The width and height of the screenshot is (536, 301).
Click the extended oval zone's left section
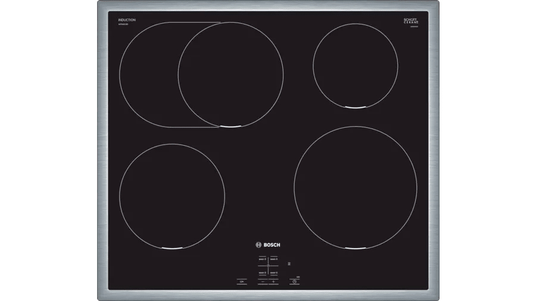(x=149, y=75)
